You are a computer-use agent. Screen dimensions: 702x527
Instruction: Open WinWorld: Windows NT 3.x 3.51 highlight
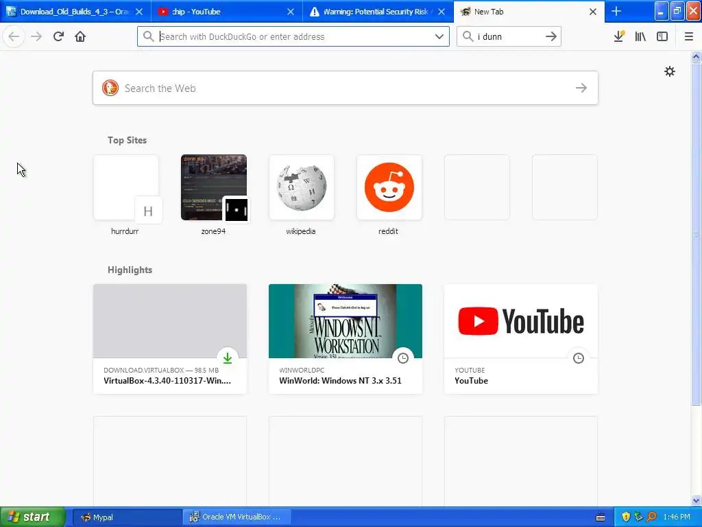pos(346,339)
